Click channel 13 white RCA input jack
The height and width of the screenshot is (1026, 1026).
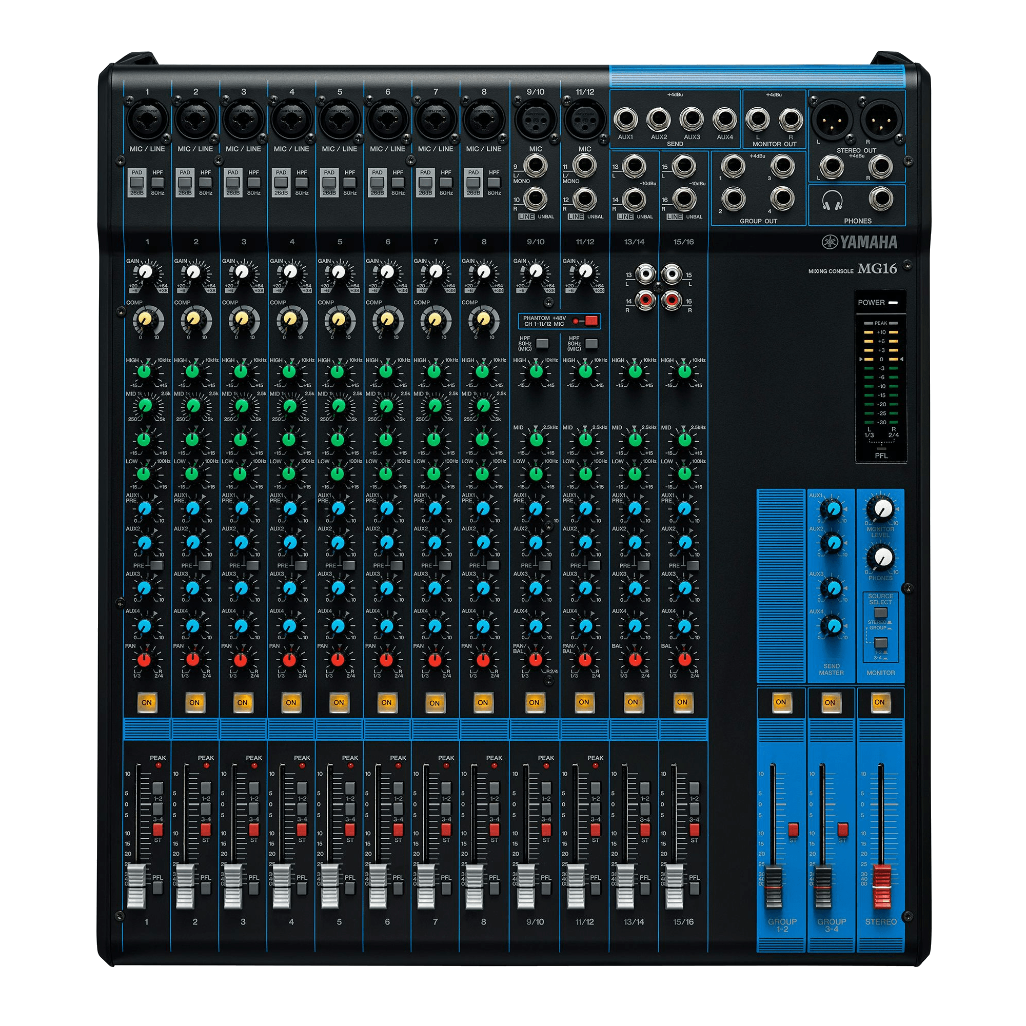coord(646,274)
